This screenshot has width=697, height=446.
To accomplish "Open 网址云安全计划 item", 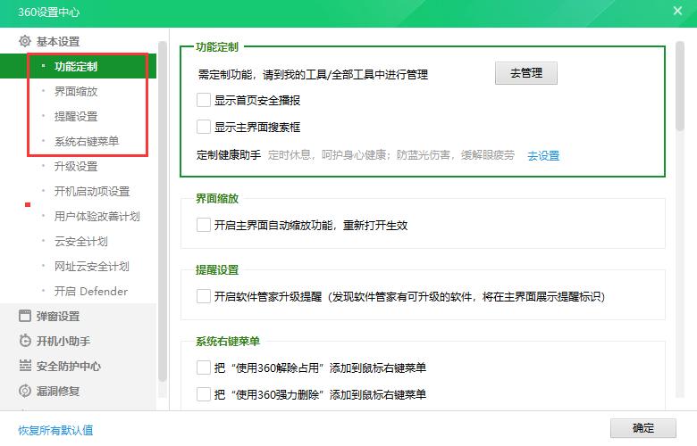I will point(92,267).
